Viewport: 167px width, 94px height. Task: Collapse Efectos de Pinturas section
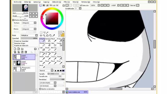coord(13,20)
